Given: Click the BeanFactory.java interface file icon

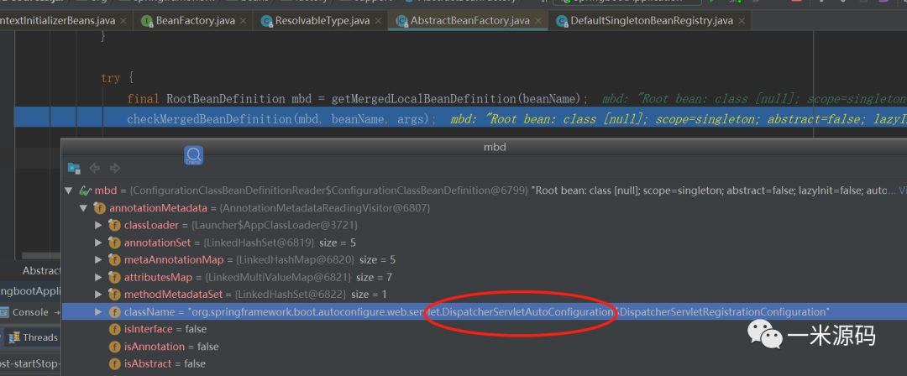Looking at the screenshot, I should (147, 22).
